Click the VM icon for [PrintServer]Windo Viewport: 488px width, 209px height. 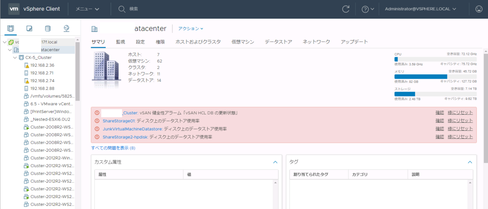tap(27, 112)
